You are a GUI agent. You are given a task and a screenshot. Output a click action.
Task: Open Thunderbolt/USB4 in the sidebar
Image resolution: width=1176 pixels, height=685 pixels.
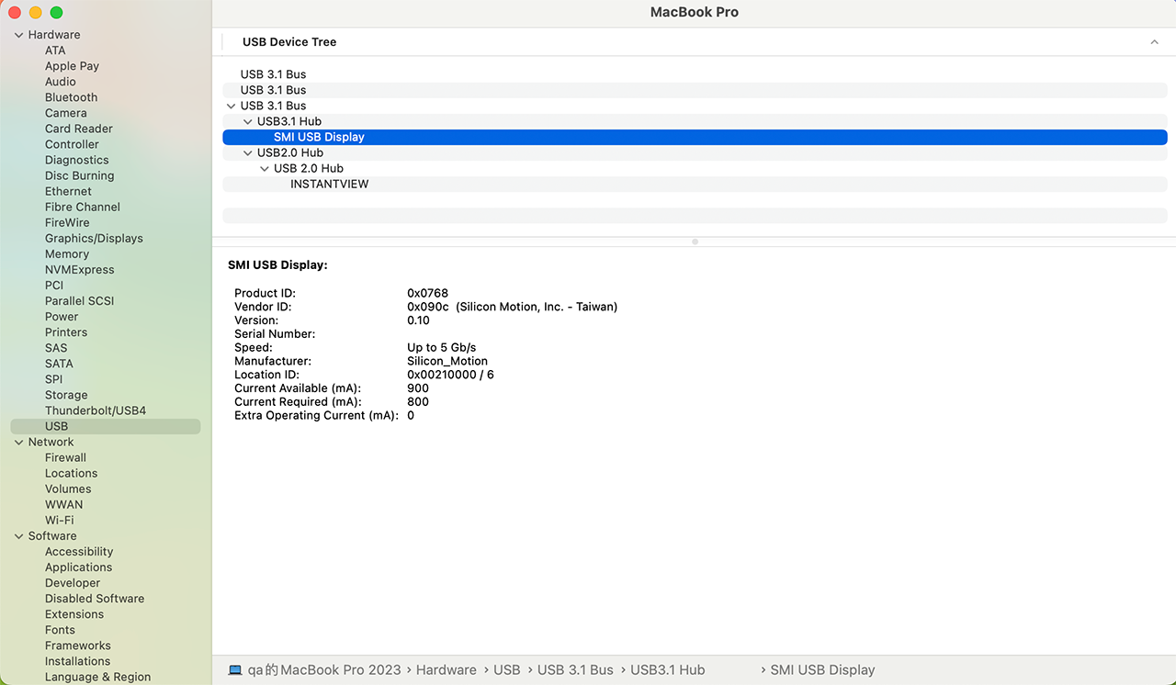pyautogui.click(x=96, y=410)
